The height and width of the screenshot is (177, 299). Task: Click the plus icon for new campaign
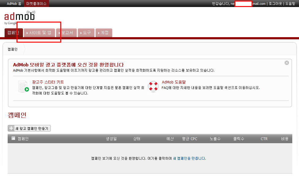click(x=12, y=129)
